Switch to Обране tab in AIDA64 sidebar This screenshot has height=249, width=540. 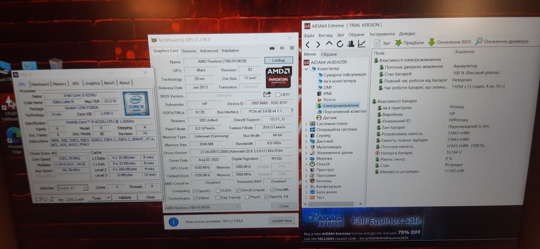click(x=329, y=54)
